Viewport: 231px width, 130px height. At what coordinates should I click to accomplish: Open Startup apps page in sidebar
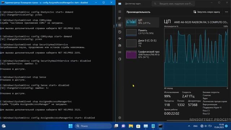point(120,39)
